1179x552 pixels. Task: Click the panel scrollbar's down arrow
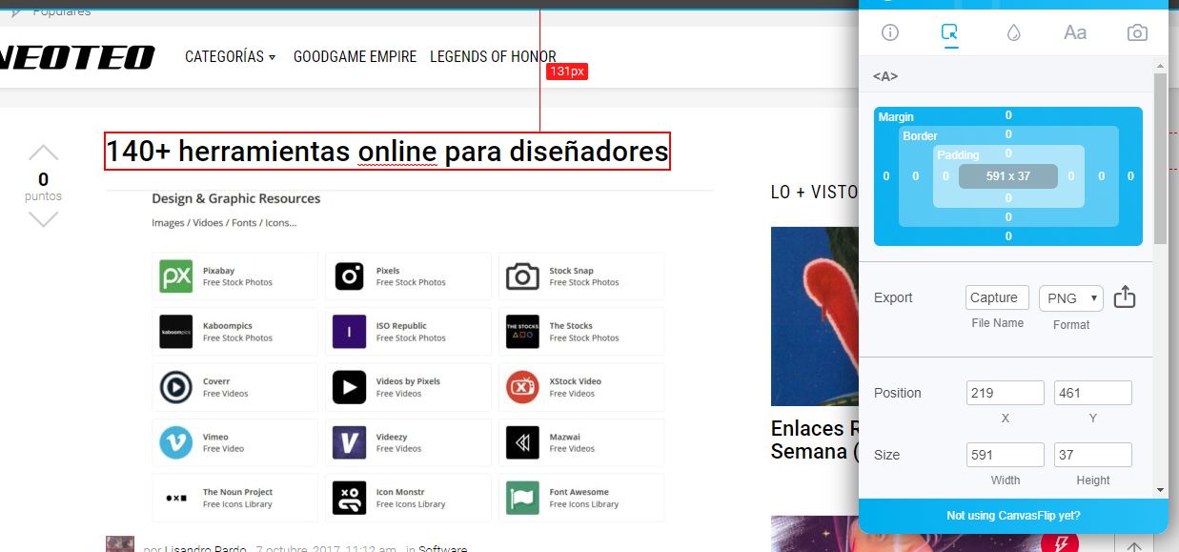pyautogui.click(x=1160, y=490)
